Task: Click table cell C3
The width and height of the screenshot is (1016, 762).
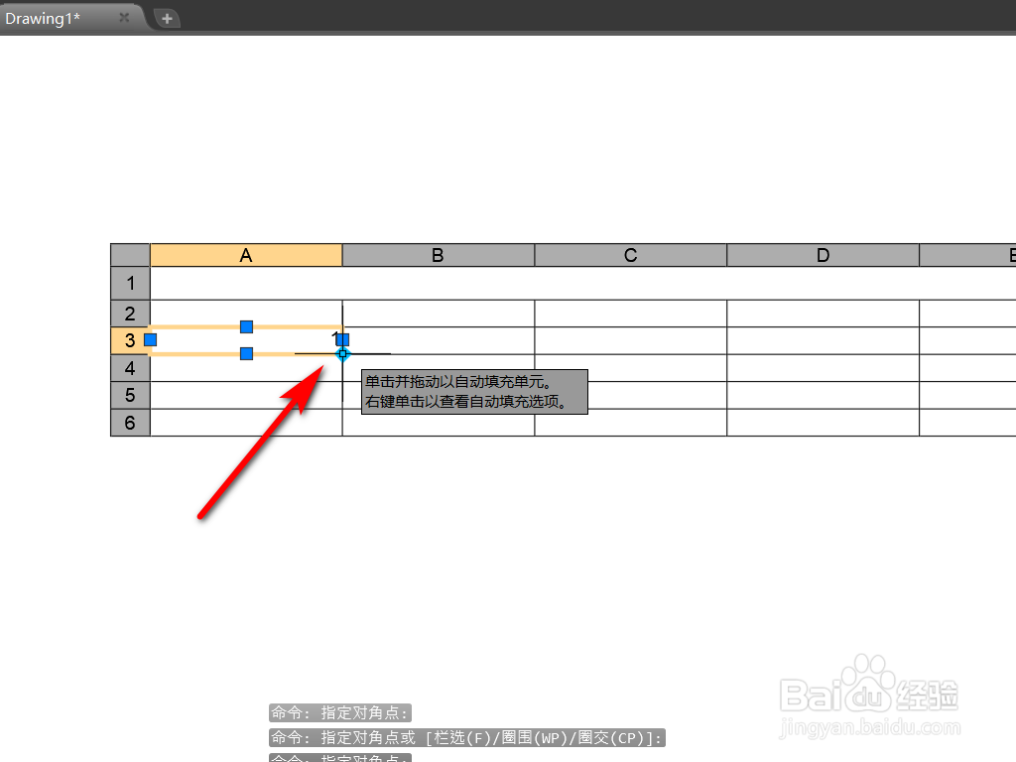Action: (630, 341)
